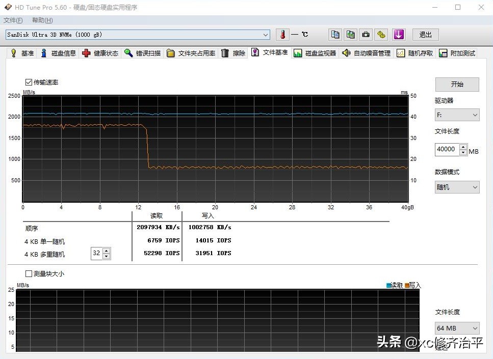Check drive 健康状态 (Health Status)
This screenshot has width=493, height=359.
(x=100, y=52)
